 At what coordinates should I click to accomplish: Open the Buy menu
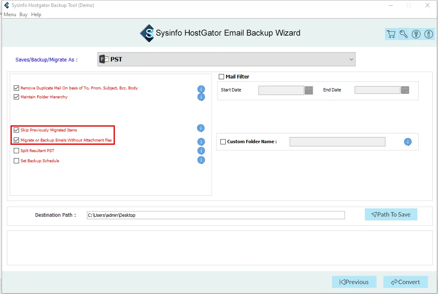(23, 15)
